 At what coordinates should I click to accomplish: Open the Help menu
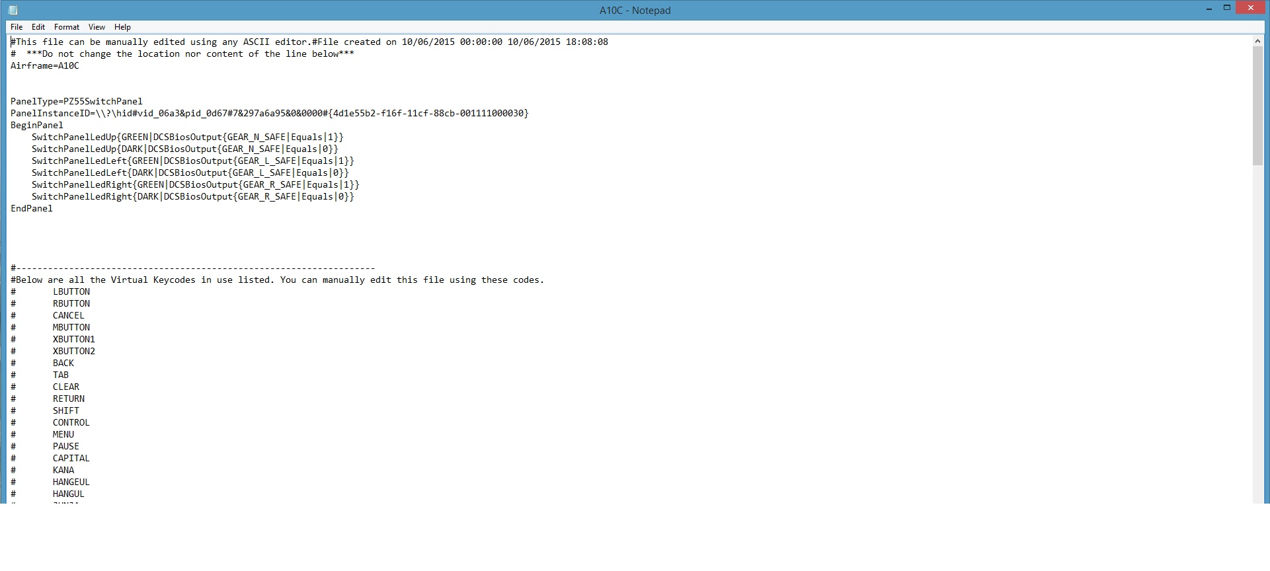(122, 27)
